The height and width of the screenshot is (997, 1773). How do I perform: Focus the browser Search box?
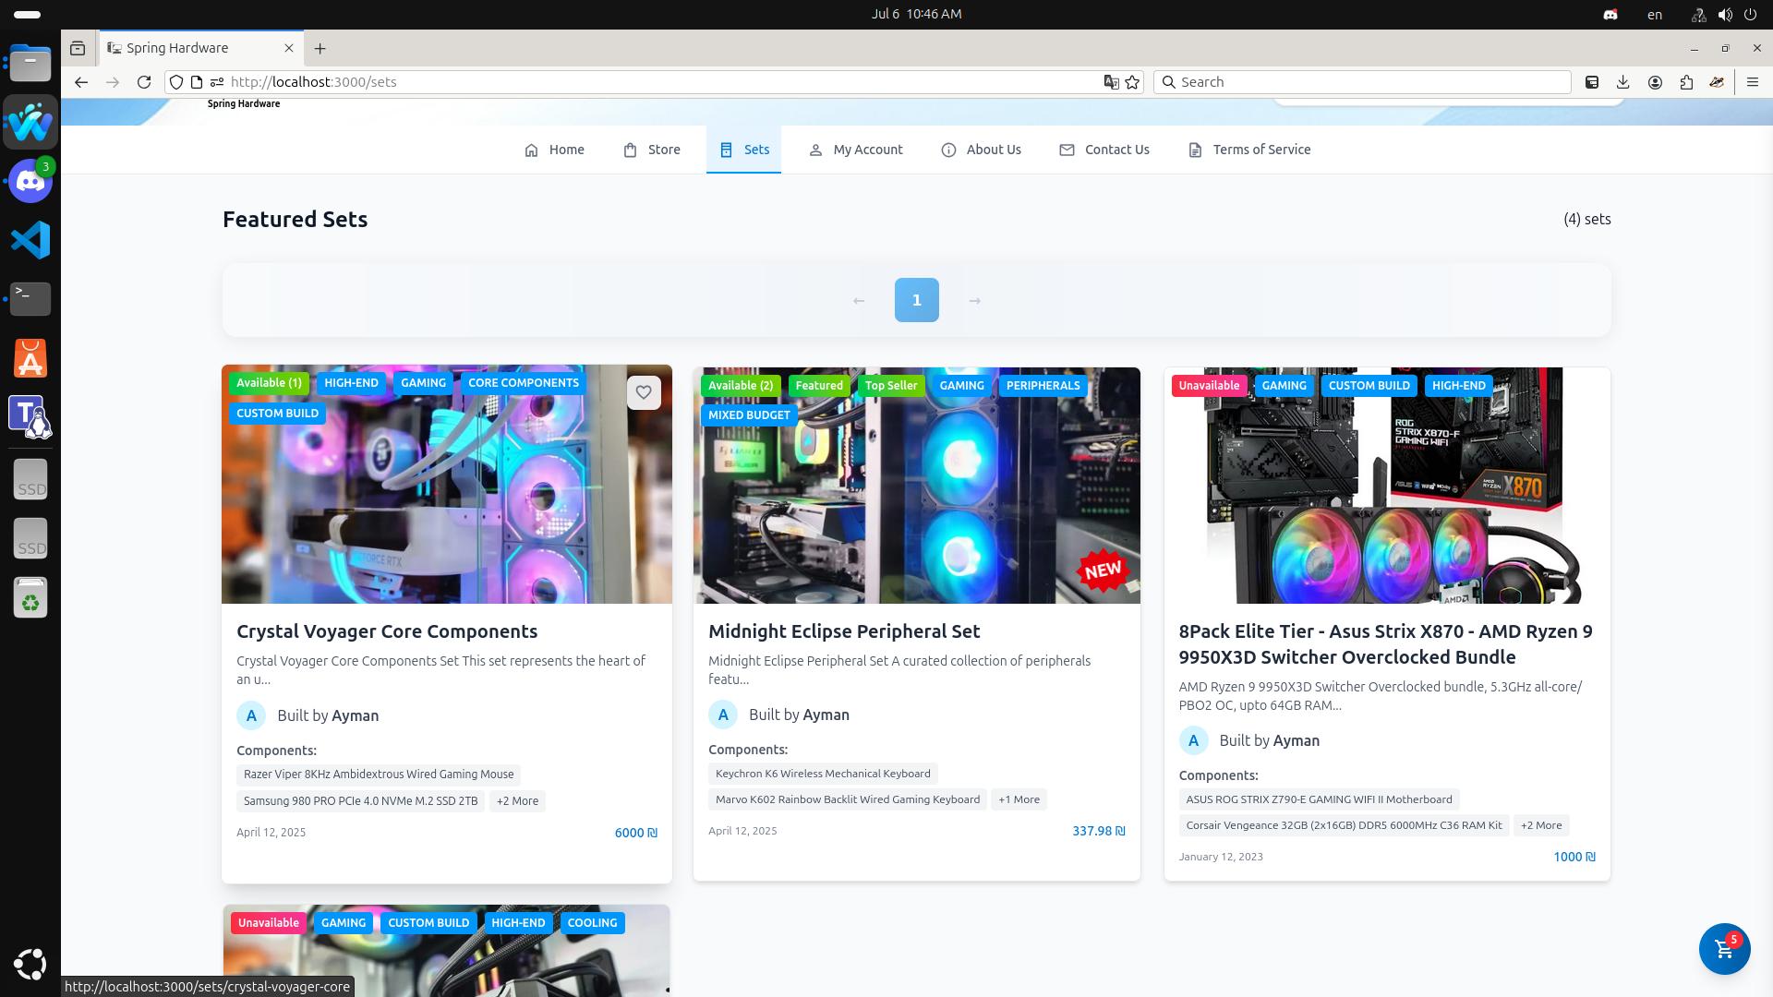pos(1362,82)
